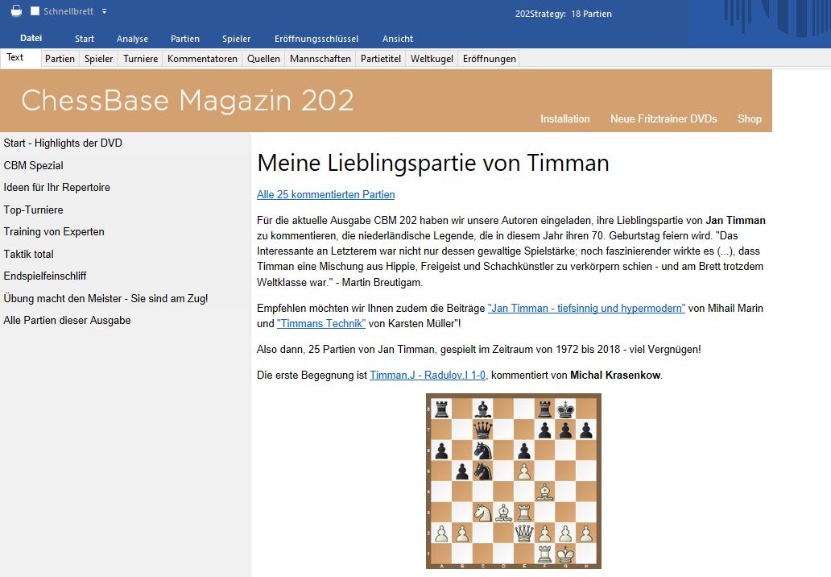Open the Eröffnungsschlüssel ribbon tab
Viewport: 831px width, 577px height.
point(316,39)
